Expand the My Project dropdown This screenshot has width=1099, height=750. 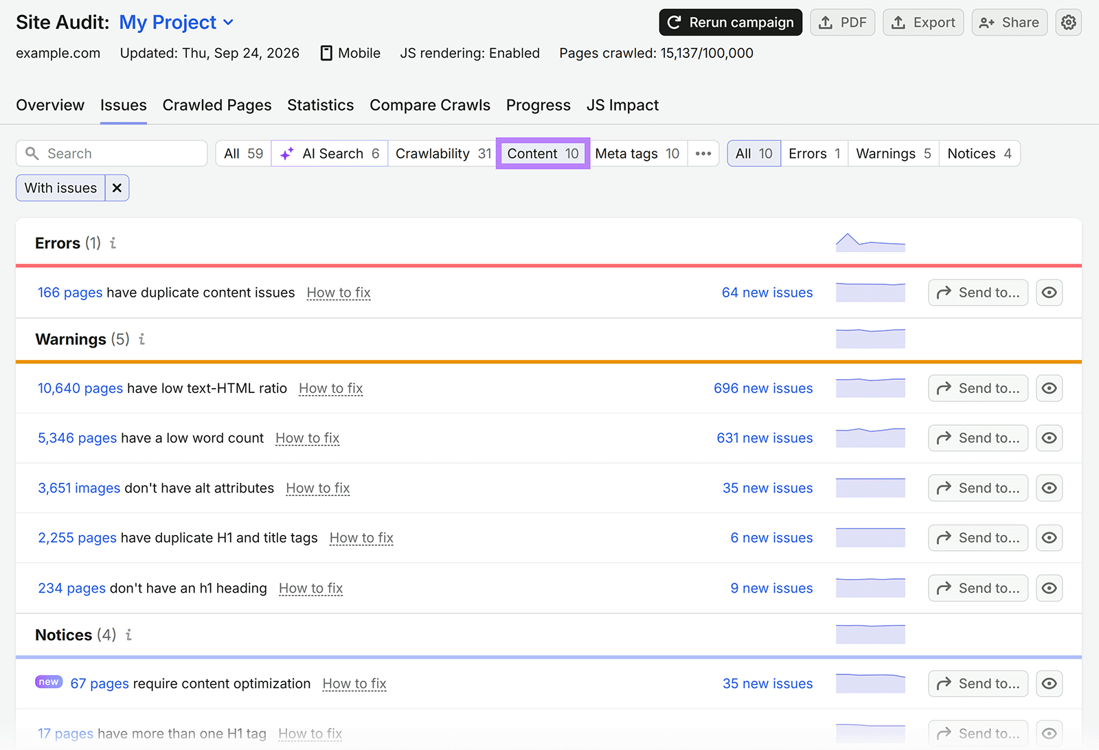point(177,23)
